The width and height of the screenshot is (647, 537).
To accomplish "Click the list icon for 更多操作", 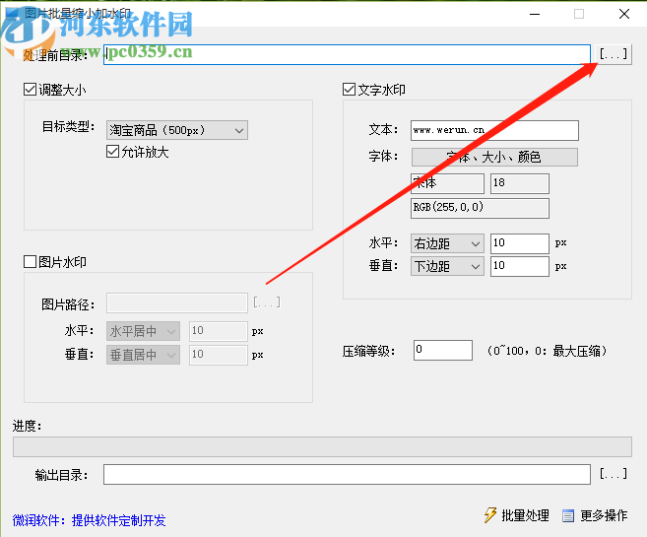I will pyautogui.click(x=568, y=516).
